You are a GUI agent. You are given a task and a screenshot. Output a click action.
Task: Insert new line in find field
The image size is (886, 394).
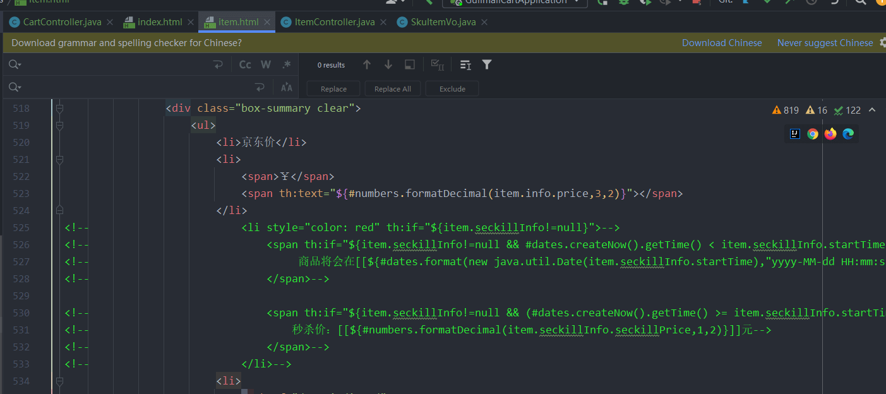pos(219,64)
